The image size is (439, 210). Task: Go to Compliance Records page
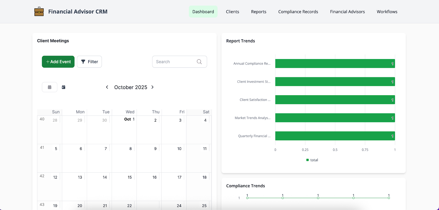point(298,12)
